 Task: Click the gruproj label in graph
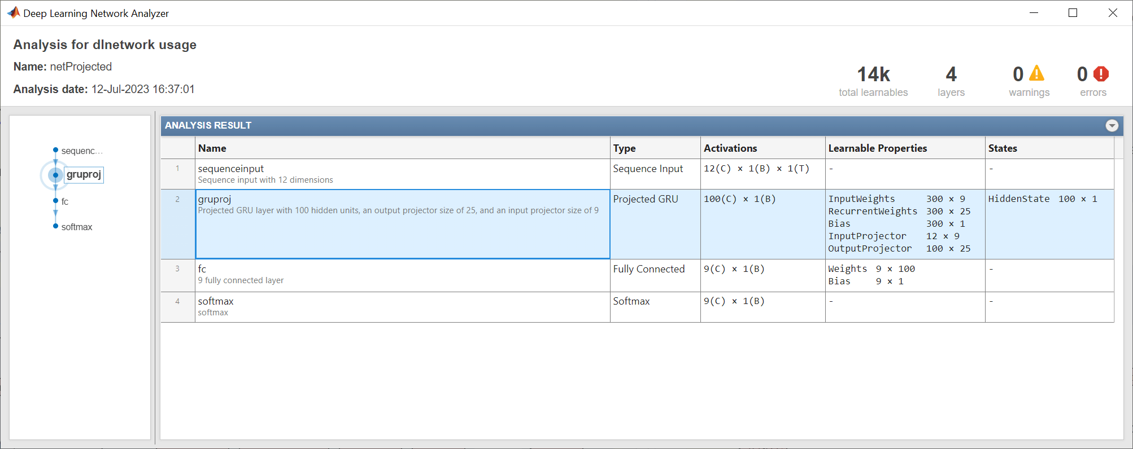pyautogui.click(x=84, y=175)
